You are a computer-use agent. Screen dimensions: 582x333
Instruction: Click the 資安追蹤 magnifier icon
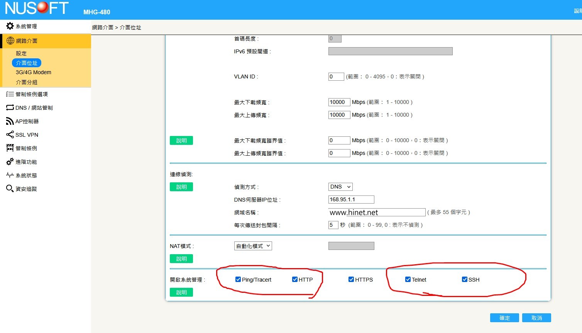(10, 189)
